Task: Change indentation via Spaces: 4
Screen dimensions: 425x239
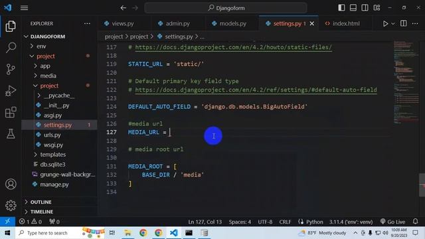Action: [x=240, y=222]
